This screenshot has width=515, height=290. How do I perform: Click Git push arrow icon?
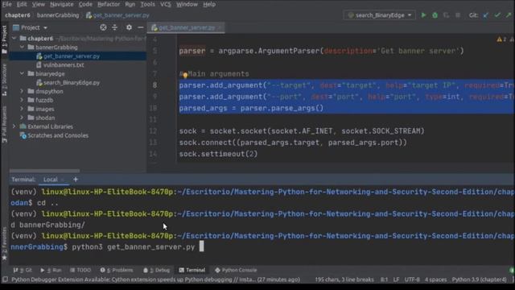click(509, 15)
